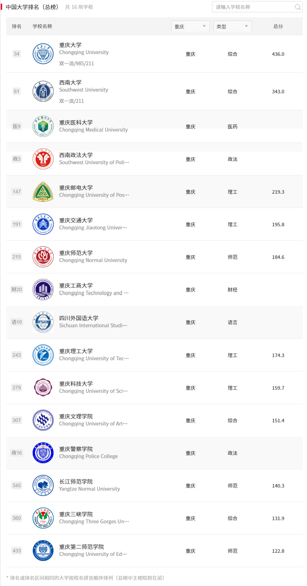Image resolution: width=307 pixels, height=586 pixels.
Task: Click the red 西南政法大学 logo
Action: [43, 159]
